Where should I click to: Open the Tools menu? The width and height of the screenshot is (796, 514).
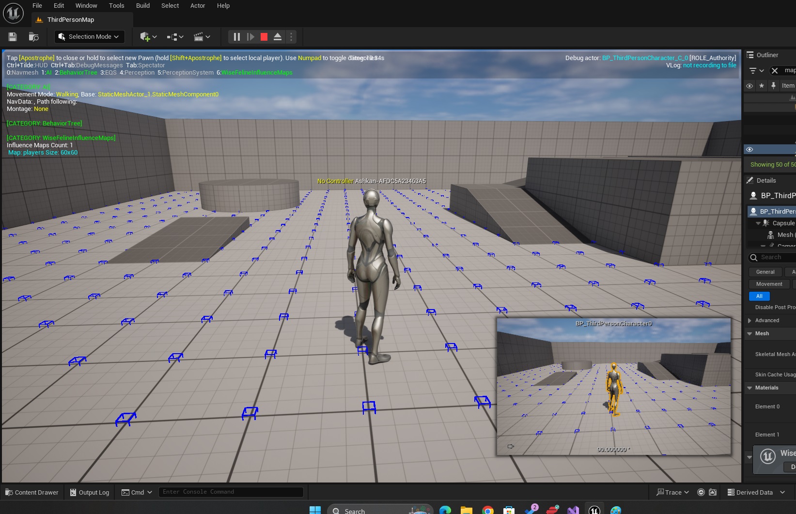point(116,6)
